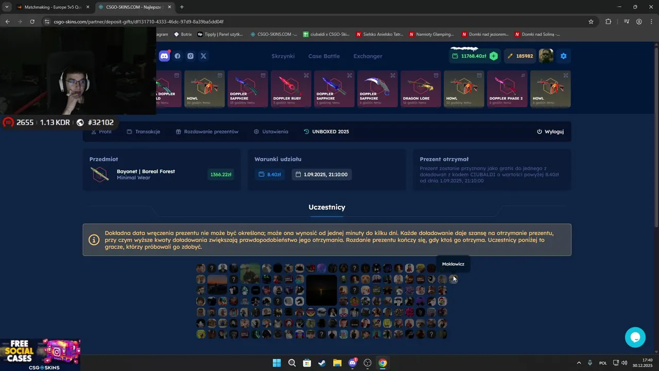Viewport: 659px width, 371px height.
Task: Open the Doppler Ruby live drop card
Action: click(x=291, y=89)
